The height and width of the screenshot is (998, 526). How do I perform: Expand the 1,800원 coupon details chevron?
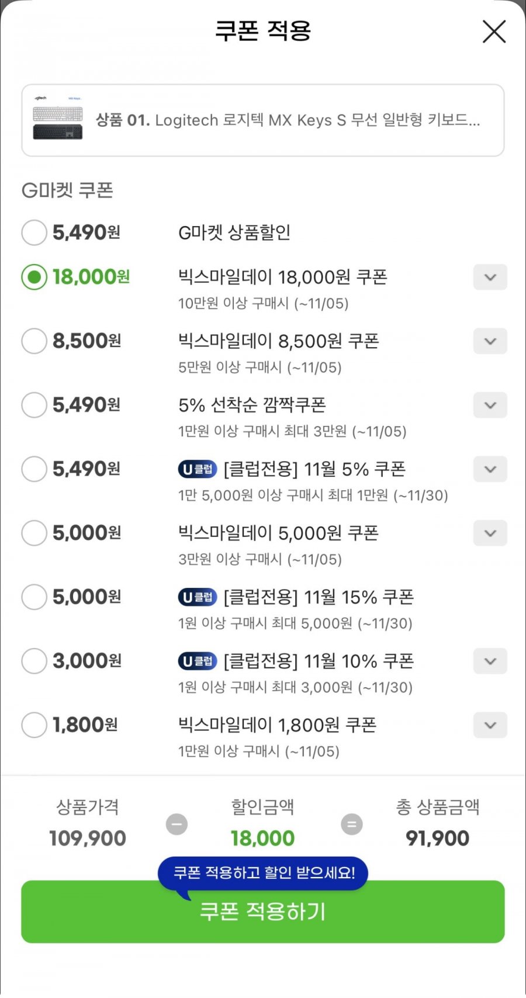(x=490, y=726)
